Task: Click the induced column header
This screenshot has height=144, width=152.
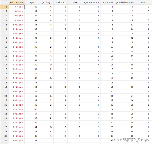Action: (60, 2)
